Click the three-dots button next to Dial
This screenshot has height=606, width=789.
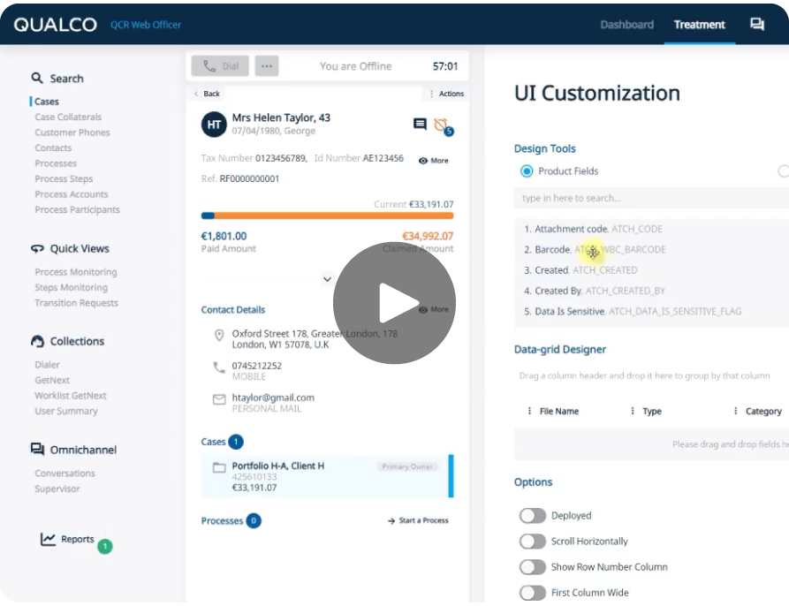pyautogui.click(x=266, y=66)
